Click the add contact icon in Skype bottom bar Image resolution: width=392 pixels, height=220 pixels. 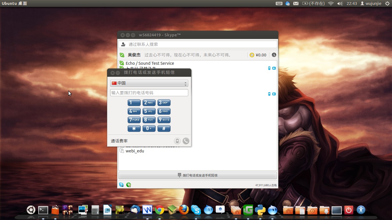click(129, 185)
